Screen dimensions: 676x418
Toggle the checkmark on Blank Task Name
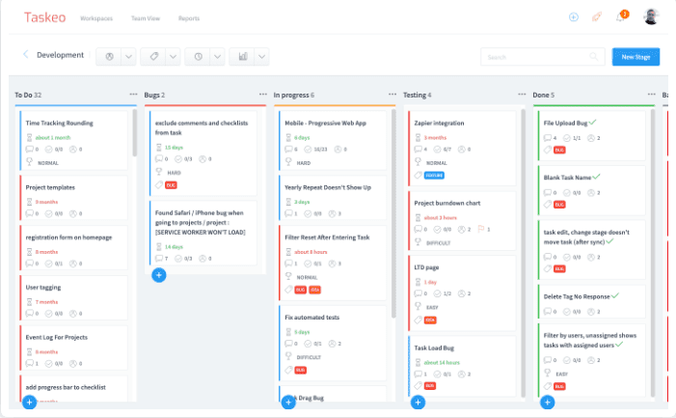[x=598, y=177]
